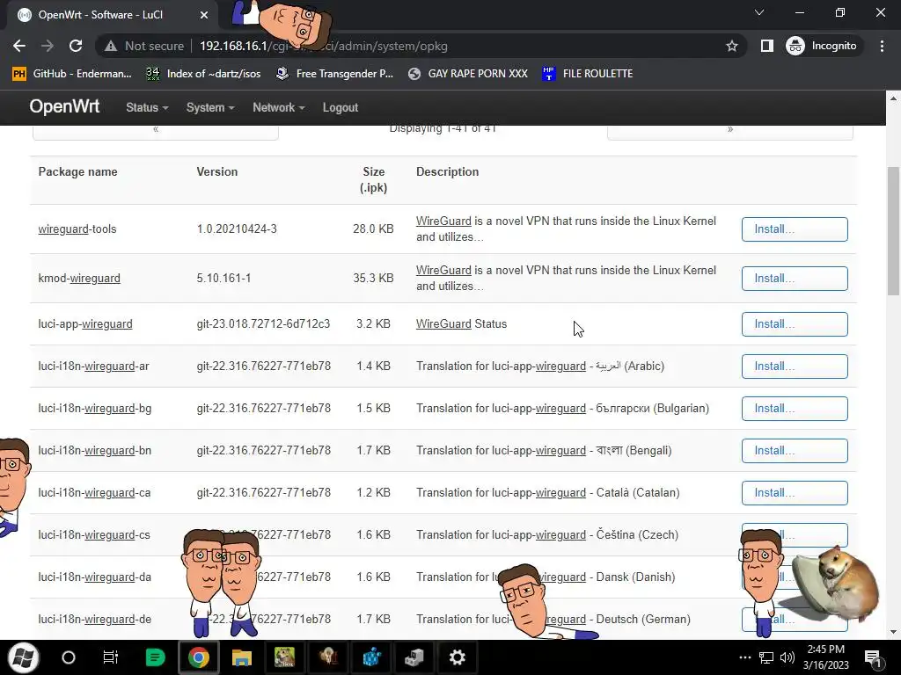This screenshot has height=675, width=901.
Task: Click the Description column header
Action: [447, 171]
